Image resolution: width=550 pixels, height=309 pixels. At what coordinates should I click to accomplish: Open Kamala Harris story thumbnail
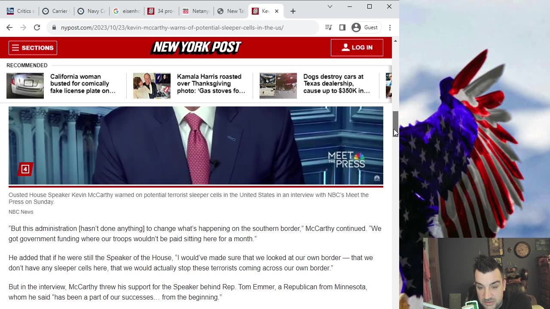click(152, 86)
